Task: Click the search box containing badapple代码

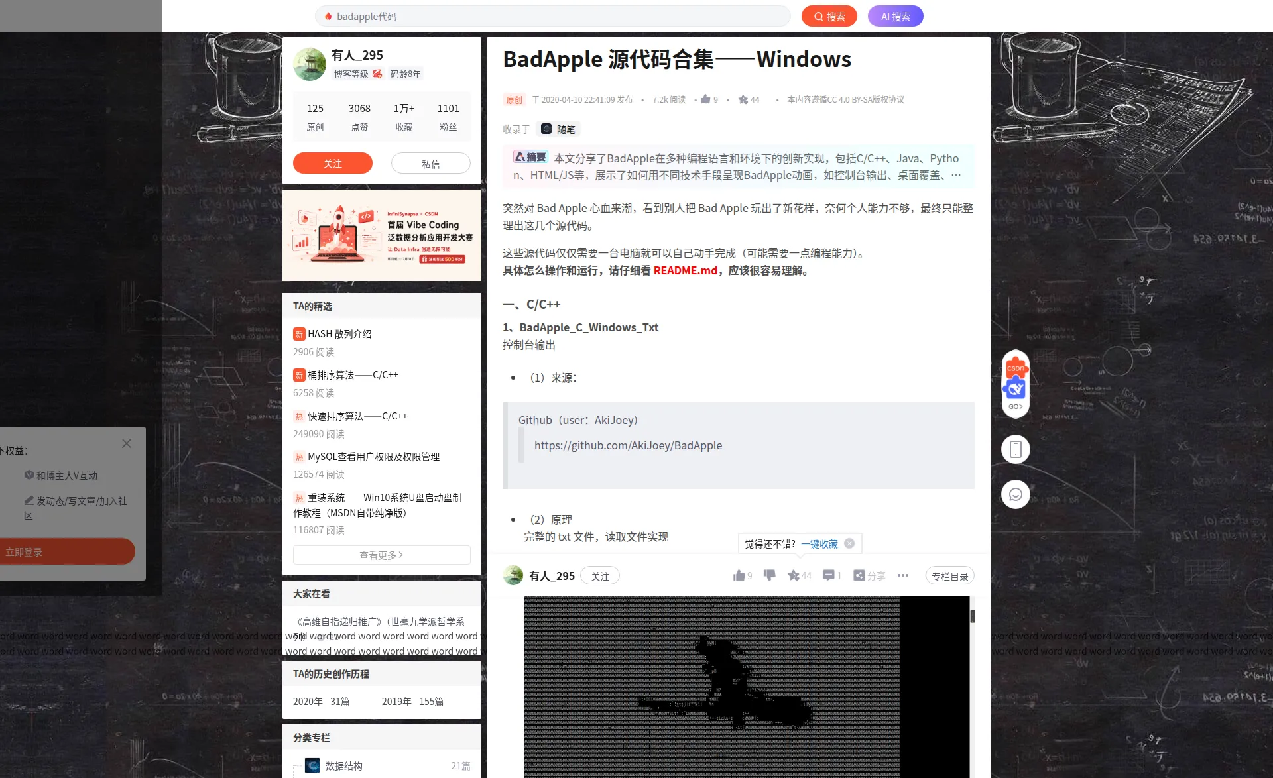Action: coord(552,16)
